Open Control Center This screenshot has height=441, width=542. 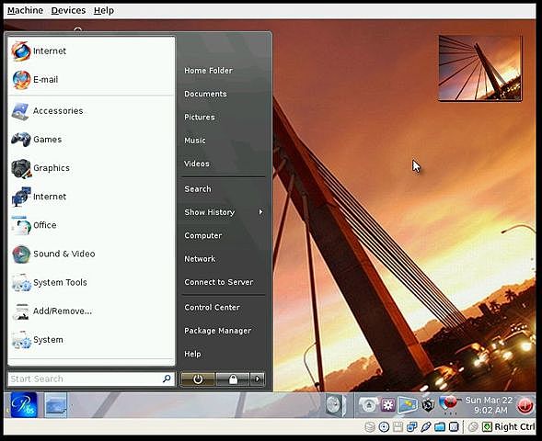click(x=212, y=307)
